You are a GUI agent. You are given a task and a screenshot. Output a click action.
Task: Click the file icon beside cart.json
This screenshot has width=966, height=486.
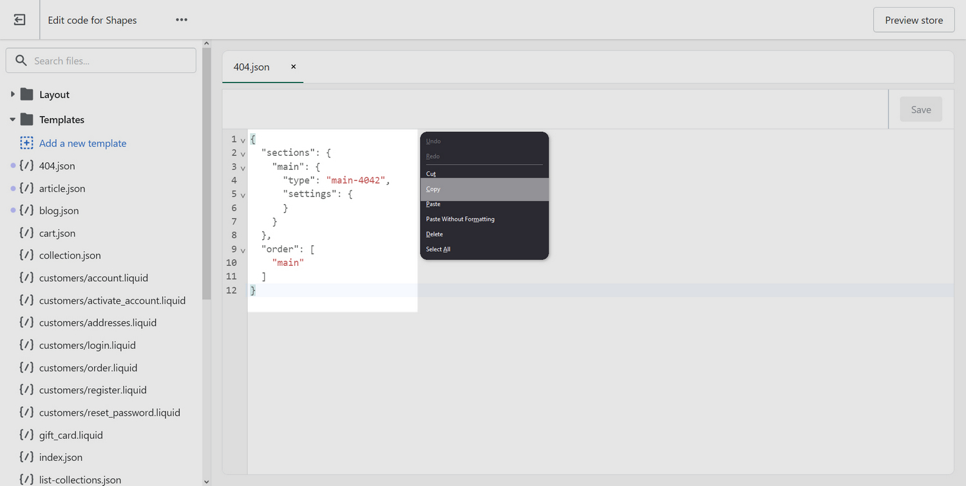pyautogui.click(x=26, y=233)
